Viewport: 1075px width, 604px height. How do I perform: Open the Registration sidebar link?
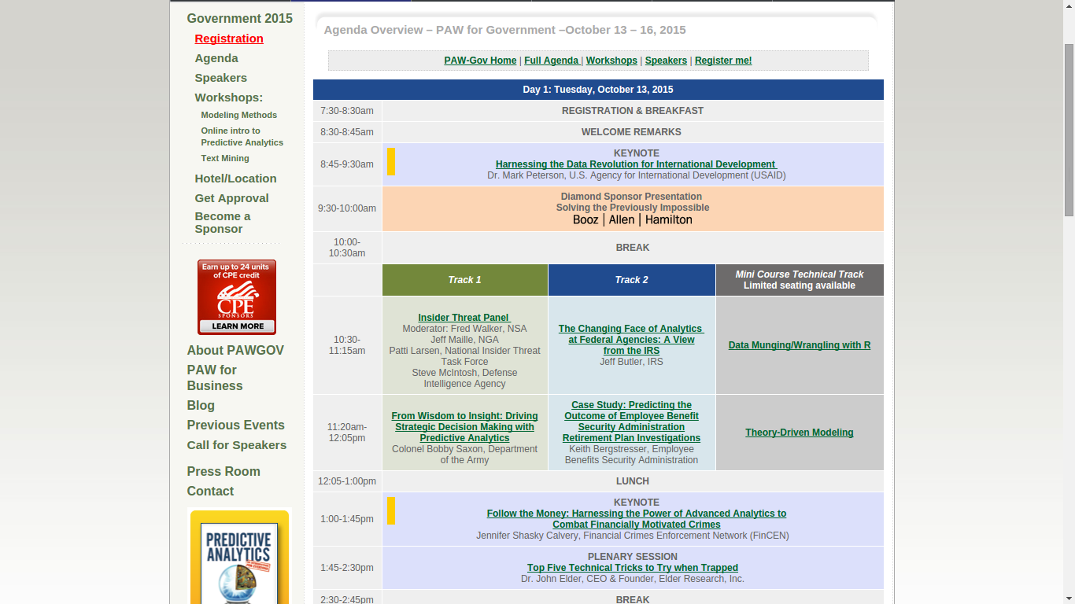[x=229, y=39]
